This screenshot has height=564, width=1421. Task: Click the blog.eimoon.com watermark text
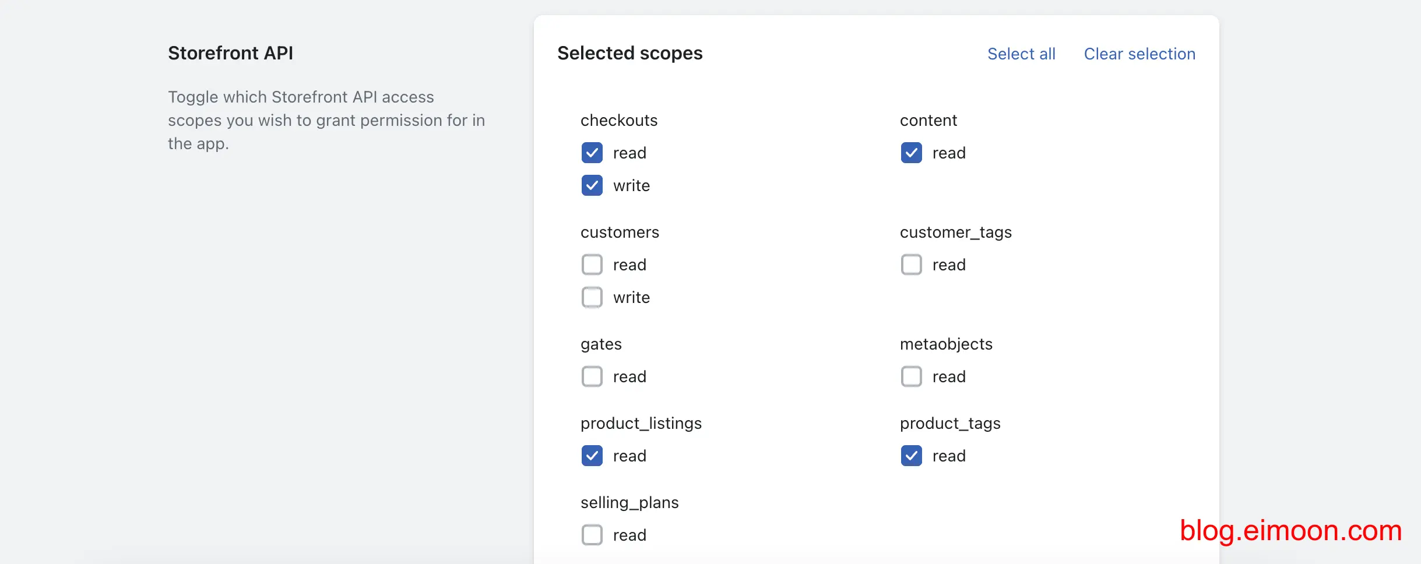(1290, 531)
